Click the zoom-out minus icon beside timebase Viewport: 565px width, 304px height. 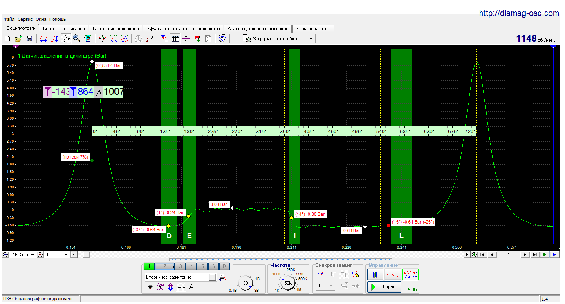6,255
